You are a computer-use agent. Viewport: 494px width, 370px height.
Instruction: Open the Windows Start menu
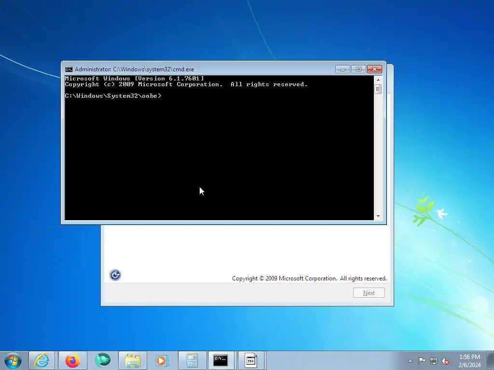click(13, 360)
